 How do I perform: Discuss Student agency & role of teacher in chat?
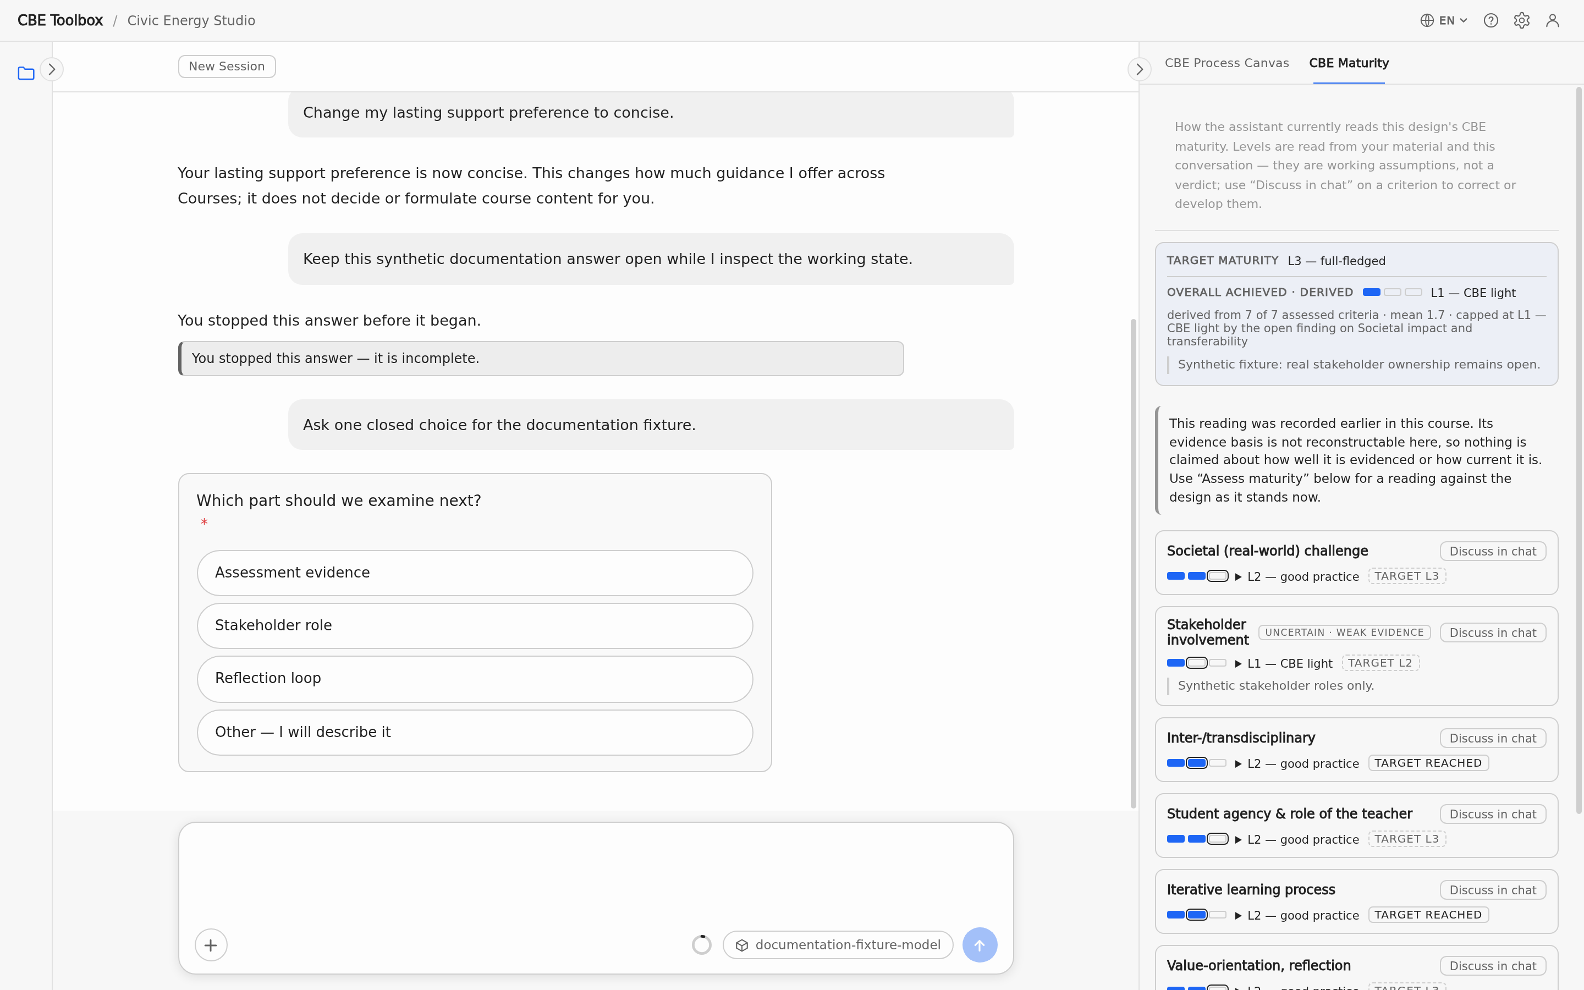1492,814
